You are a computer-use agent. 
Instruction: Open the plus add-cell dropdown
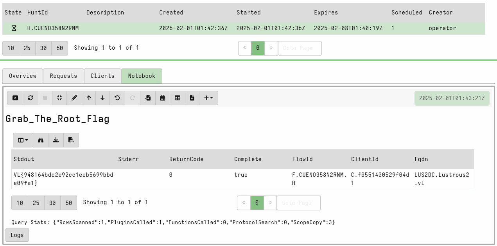(208, 98)
